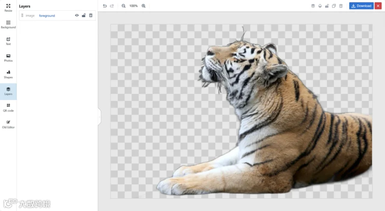Toggle visibility of foreground layer
The height and width of the screenshot is (211, 385).
77,15
